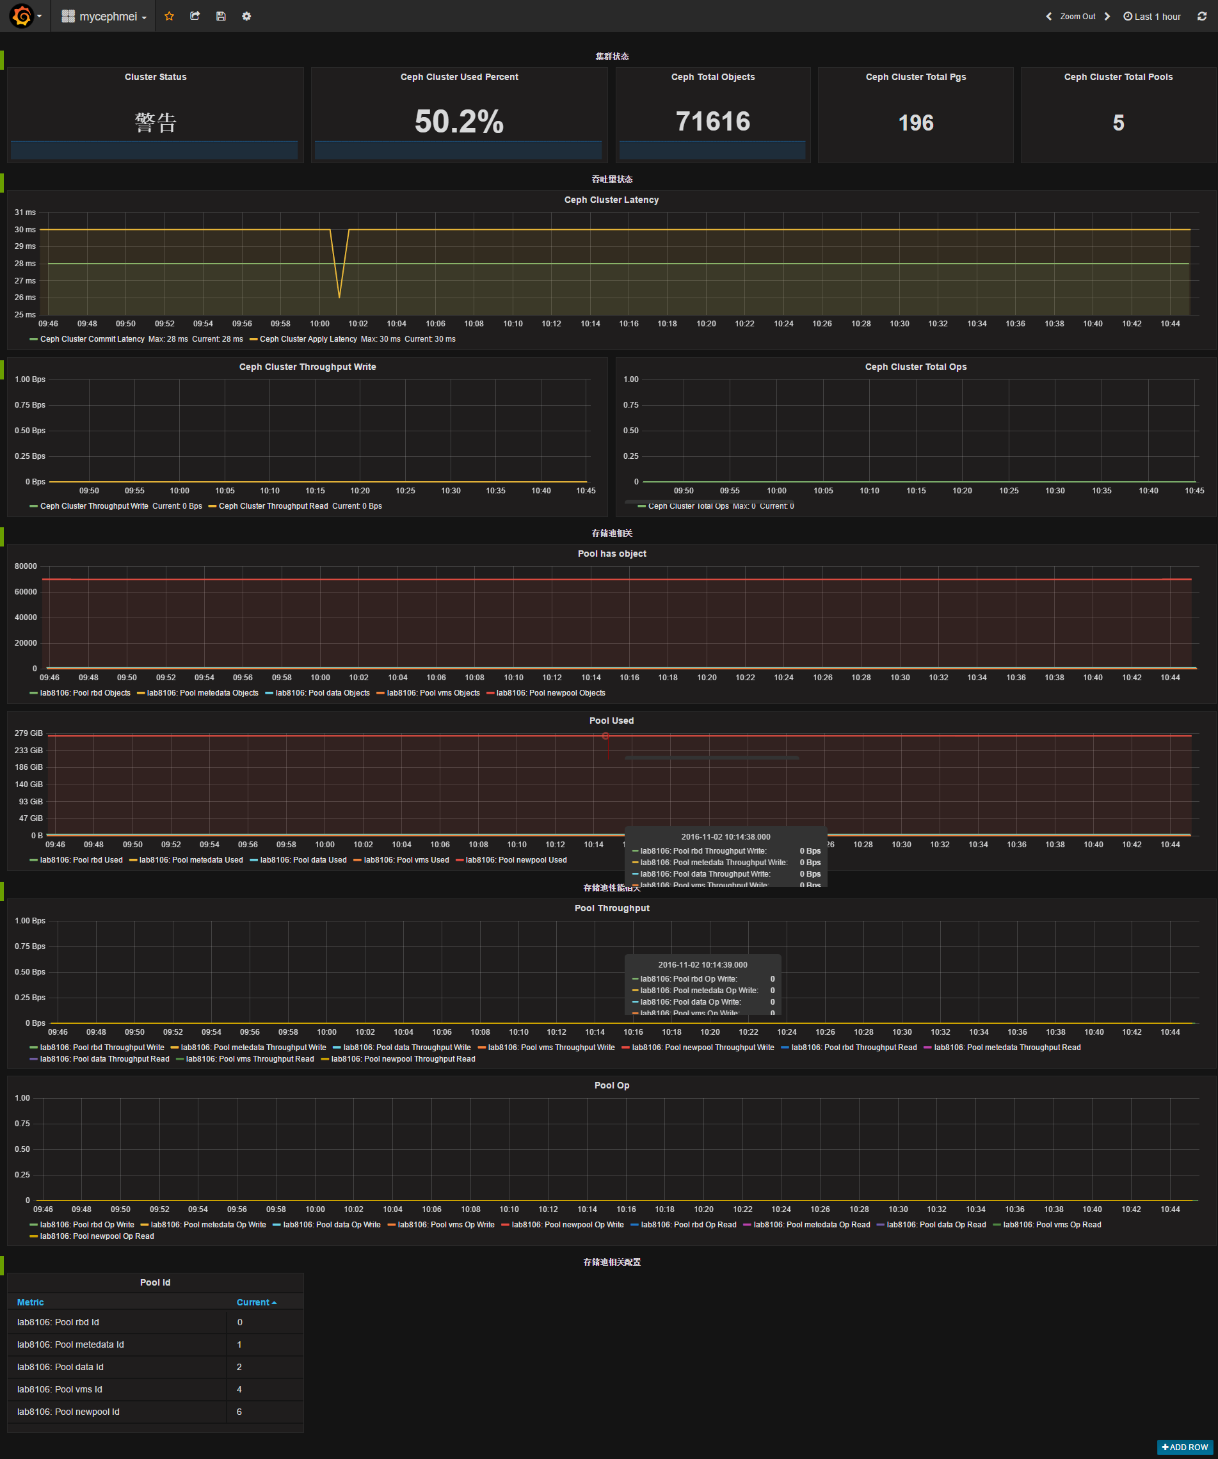Click the 50.2% used percent value

click(x=460, y=122)
